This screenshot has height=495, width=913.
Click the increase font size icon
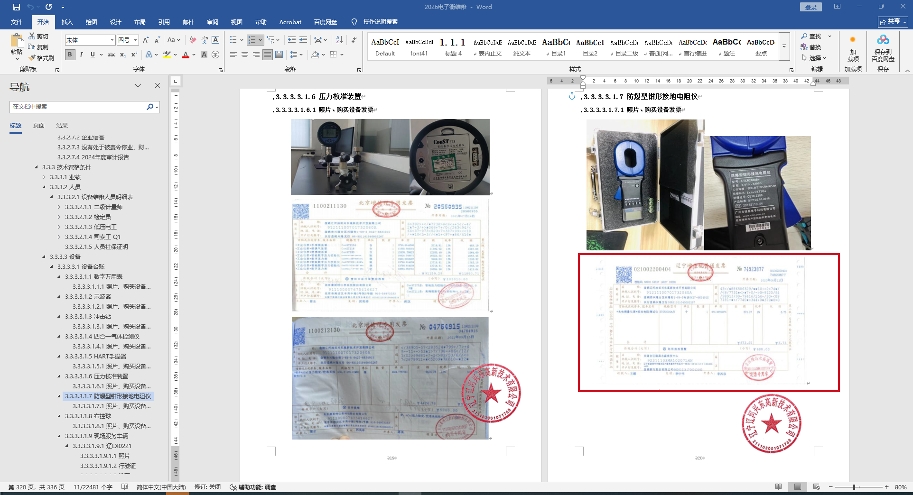pyautogui.click(x=146, y=40)
